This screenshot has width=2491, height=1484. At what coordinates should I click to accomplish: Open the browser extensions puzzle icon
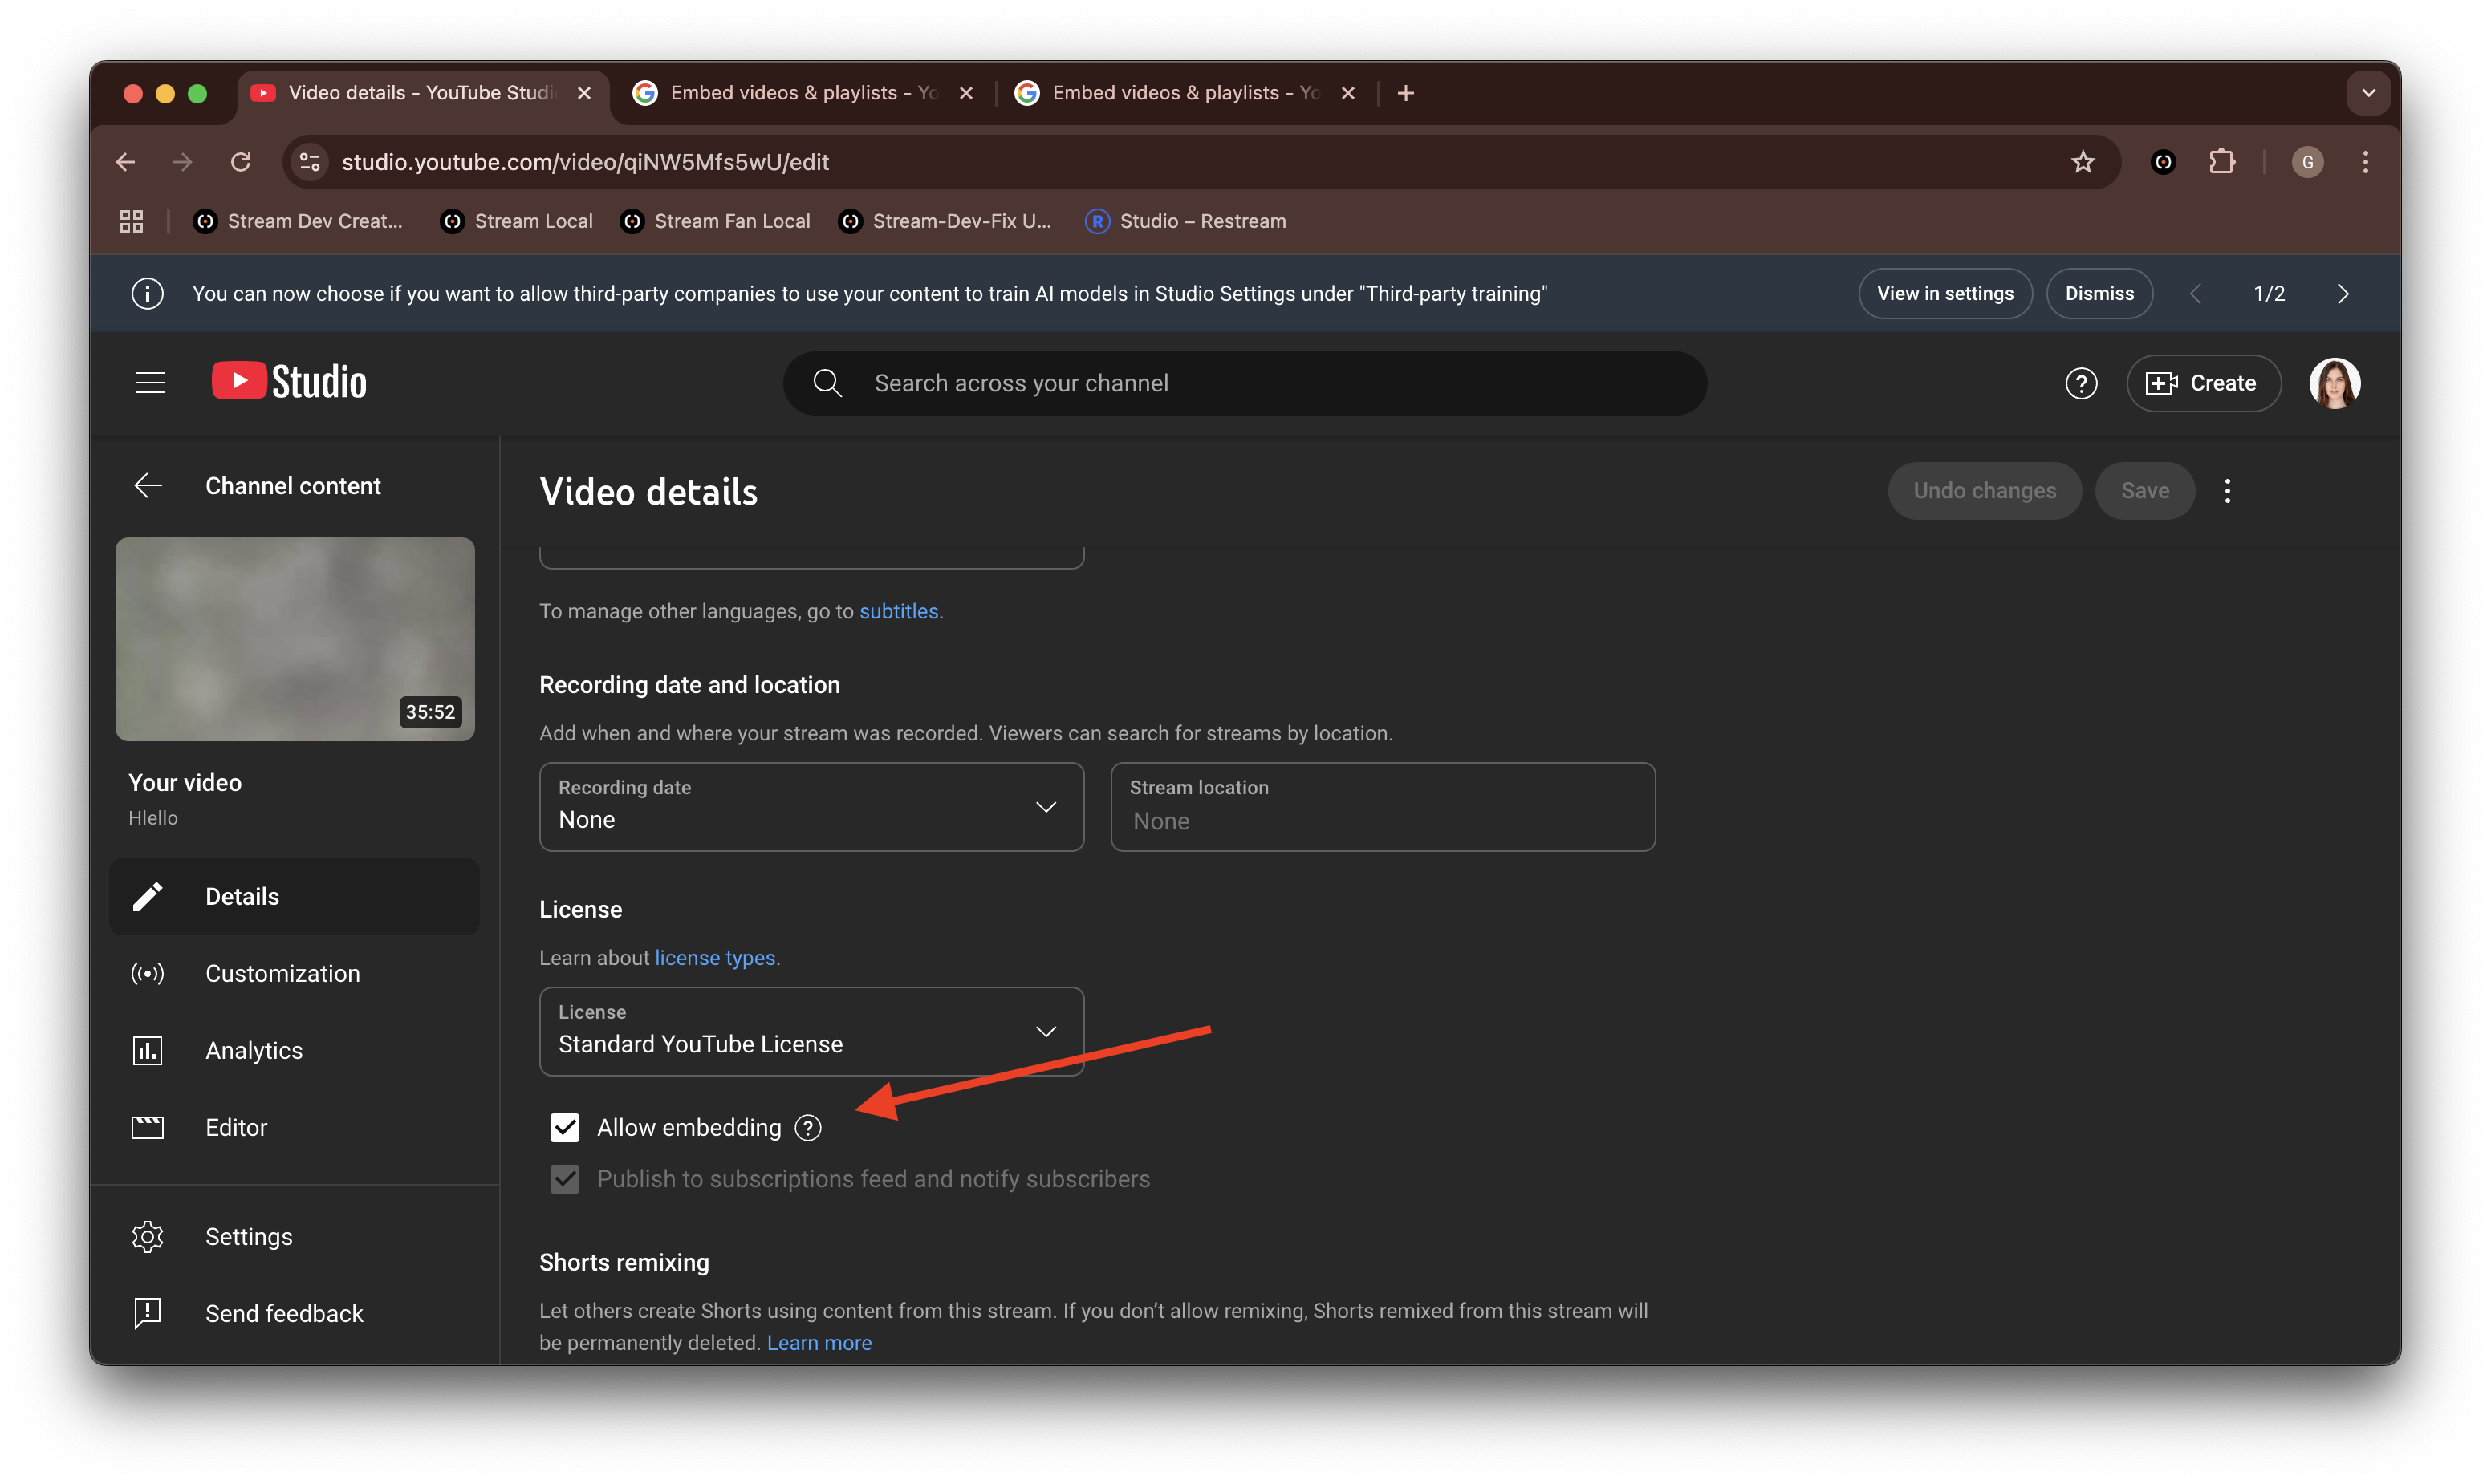pos(2221,162)
